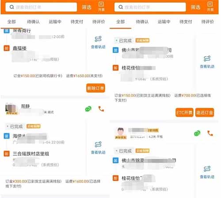221x198 pixels.
Task: Open WeChat chat with 4.2米 平板 driver
Action: pyautogui.click(x=197, y=133)
